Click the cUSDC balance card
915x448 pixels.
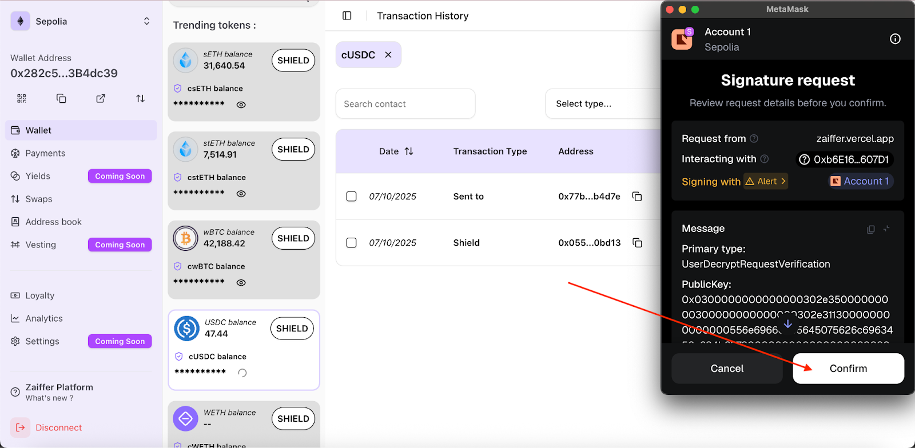pyautogui.click(x=244, y=350)
